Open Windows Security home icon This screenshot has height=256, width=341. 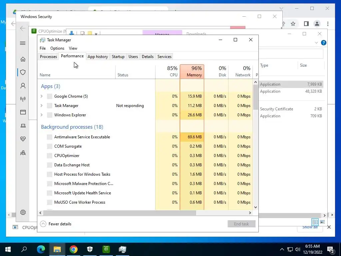click(x=23, y=59)
